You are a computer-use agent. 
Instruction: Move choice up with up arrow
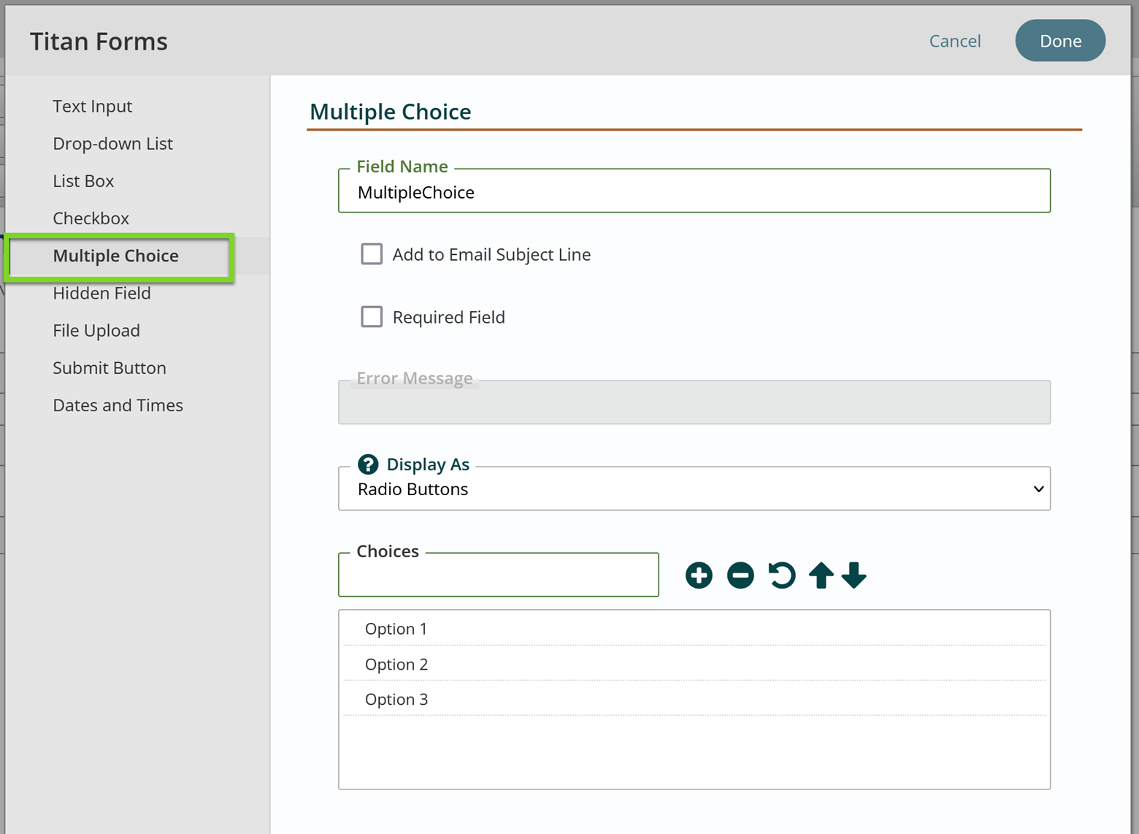click(x=821, y=575)
